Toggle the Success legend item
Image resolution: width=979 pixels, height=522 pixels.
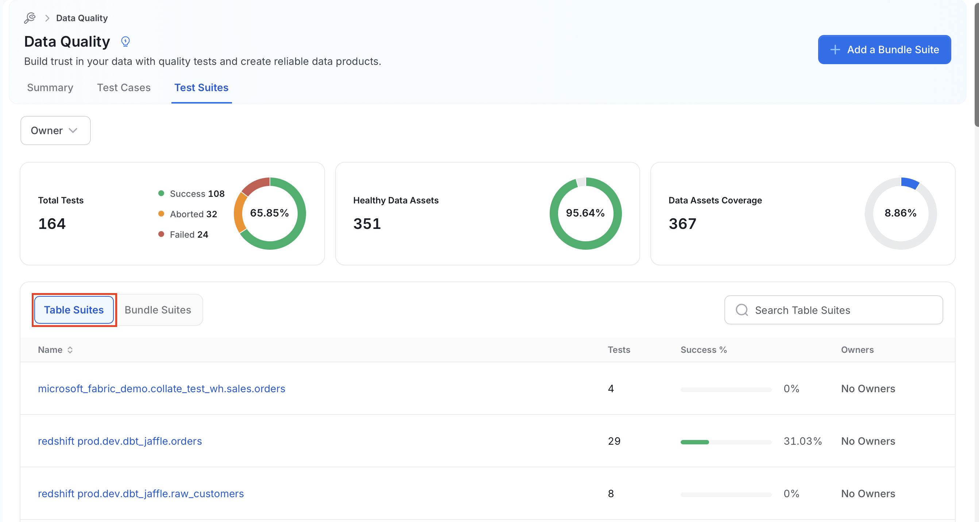click(191, 194)
